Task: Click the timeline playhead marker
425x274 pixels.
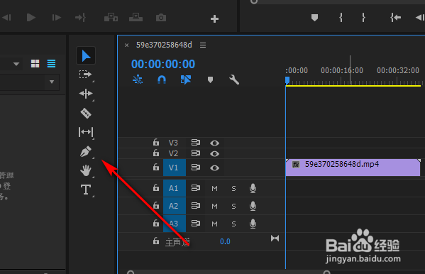Action: [x=287, y=81]
